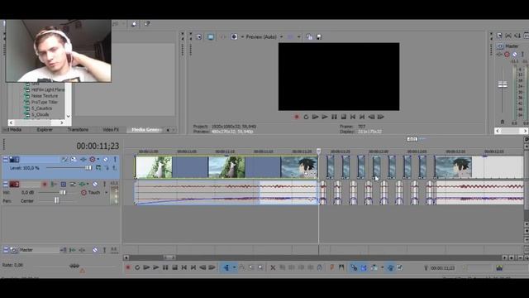The image size is (529, 298).
Task: Switch to the Video FX tab
Action: (x=111, y=130)
